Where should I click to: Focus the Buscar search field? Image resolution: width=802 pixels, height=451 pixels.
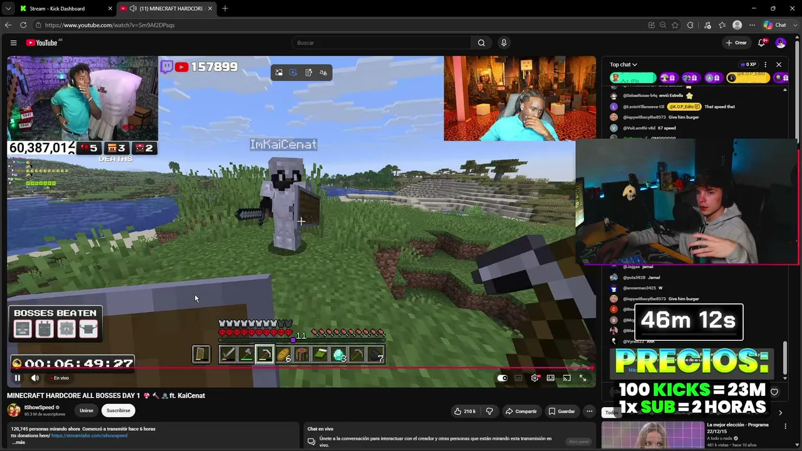pyautogui.click(x=381, y=43)
